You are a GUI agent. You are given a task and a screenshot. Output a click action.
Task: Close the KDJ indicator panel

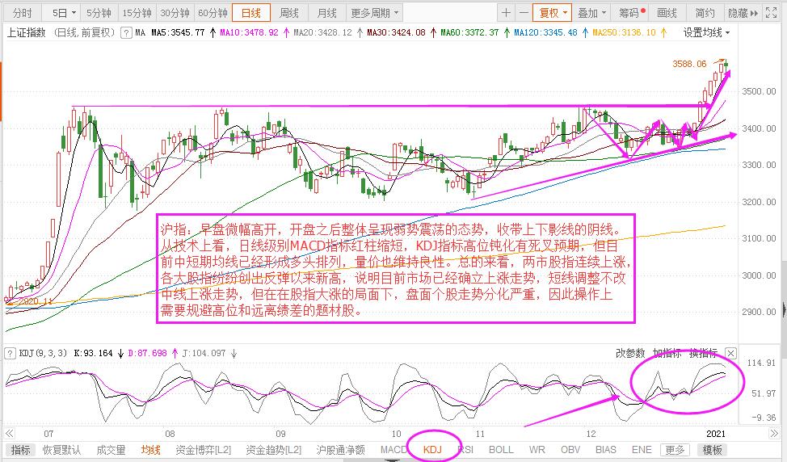730,354
